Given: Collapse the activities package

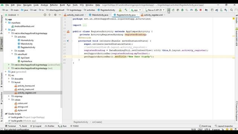Looking at the screenshot, I should pyautogui.click(x=12, y=37).
